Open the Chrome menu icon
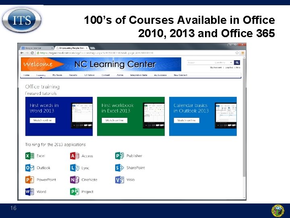Viewport: 290px width, 218px height. [242, 53]
